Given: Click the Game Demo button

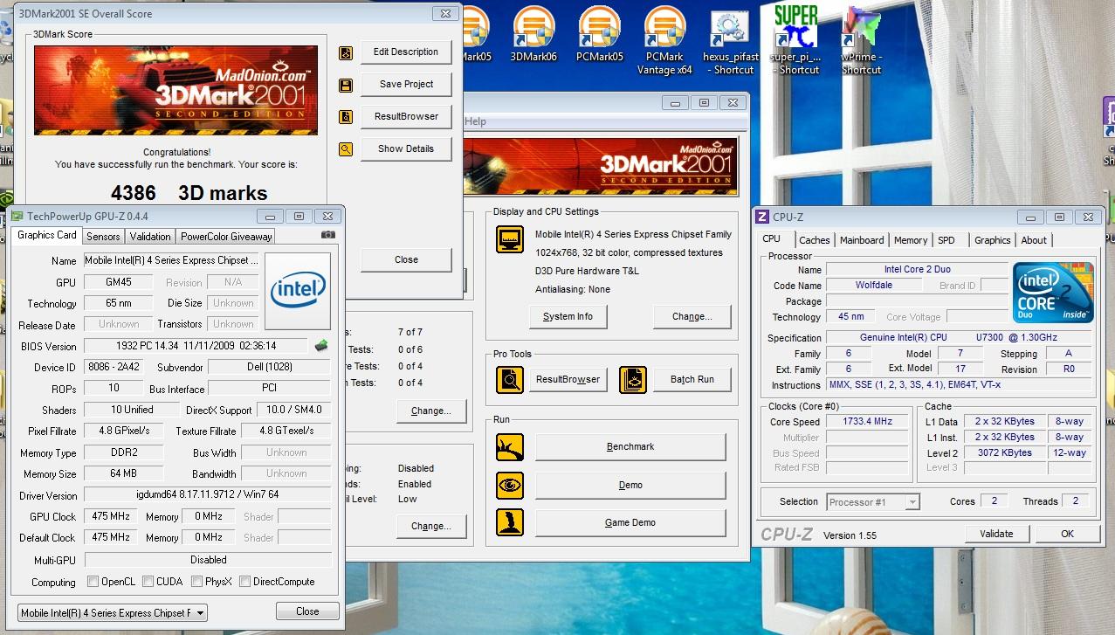Looking at the screenshot, I should (630, 523).
